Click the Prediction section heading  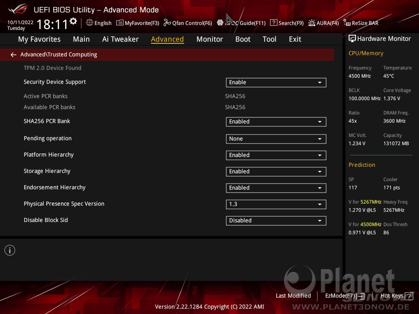tap(362, 165)
